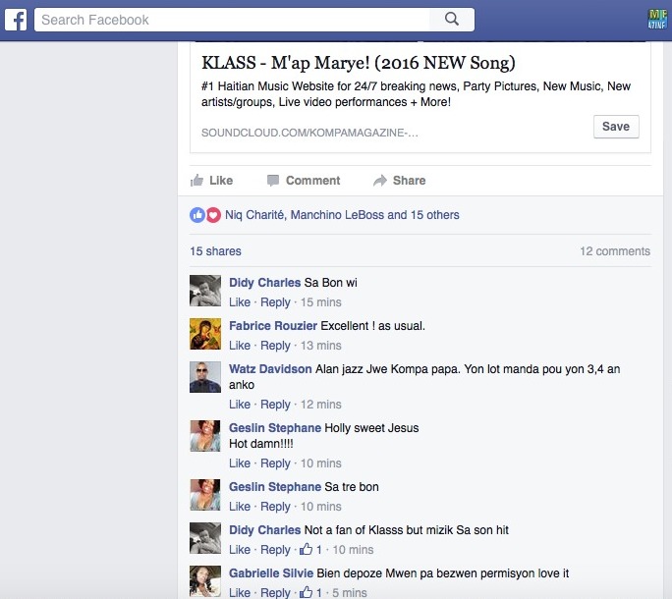The width and height of the screenshot is (672, 599).
Task: Click the 12 mins timestamp
Action: pos(321,405)
